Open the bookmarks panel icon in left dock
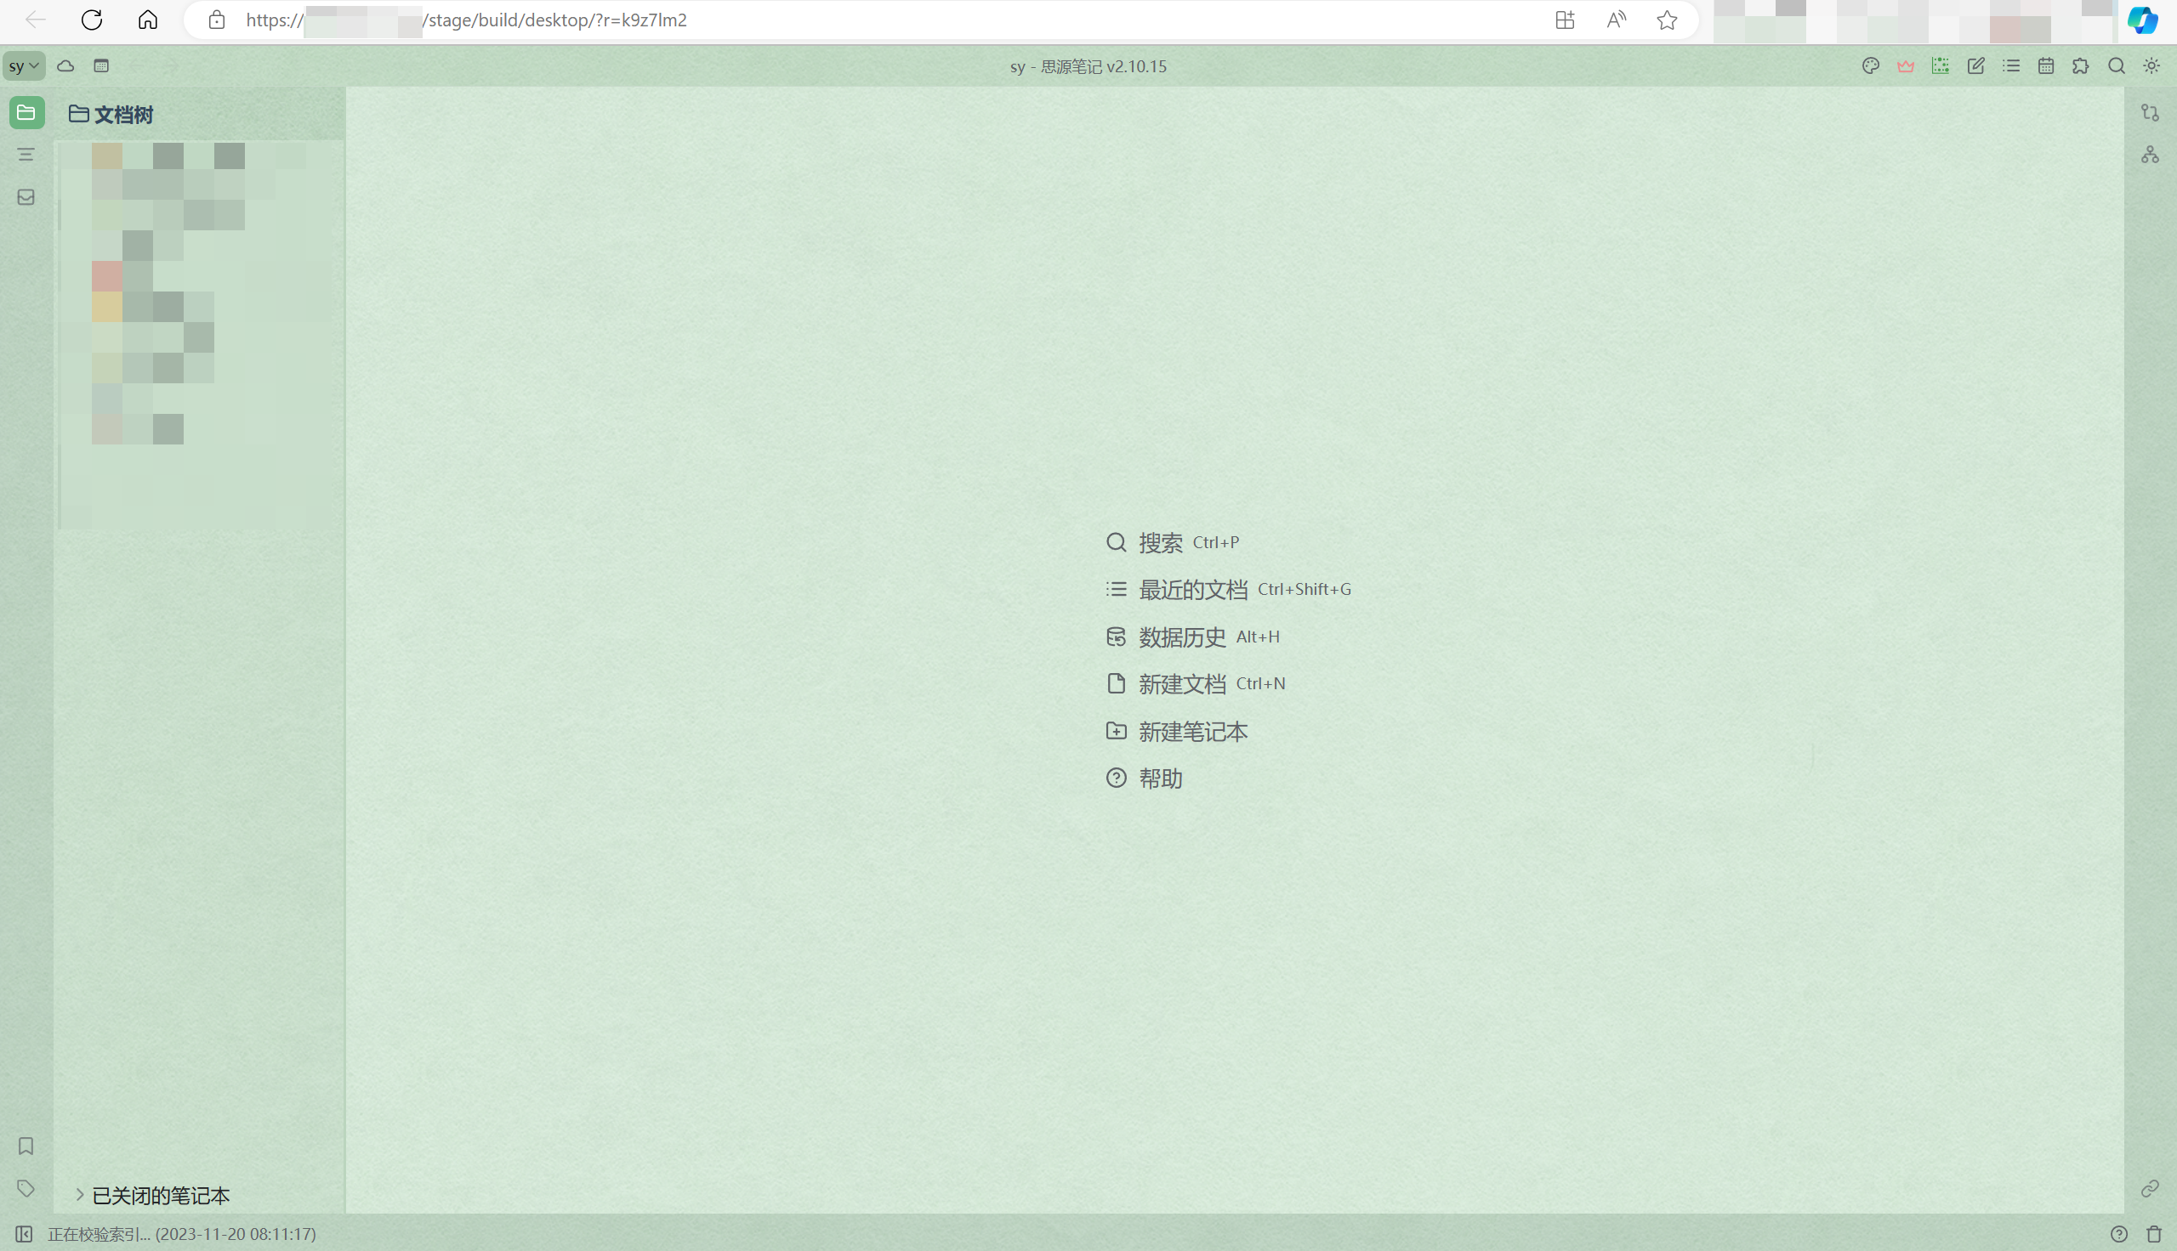 [26, 1146]
